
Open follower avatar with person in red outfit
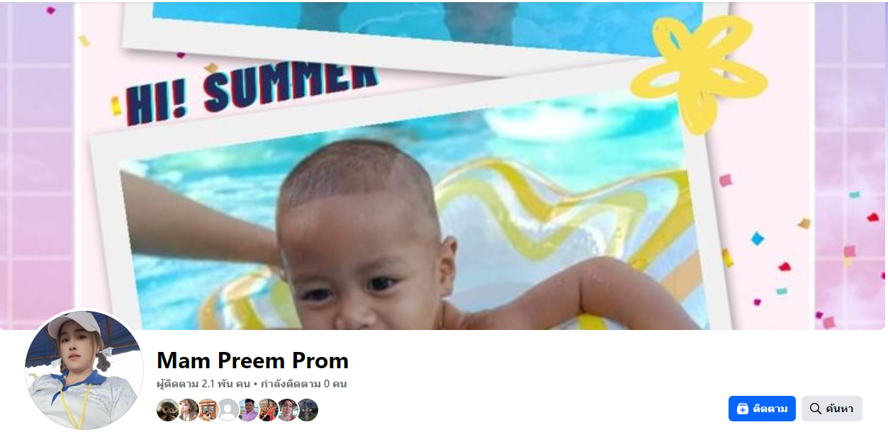point(268,410)
